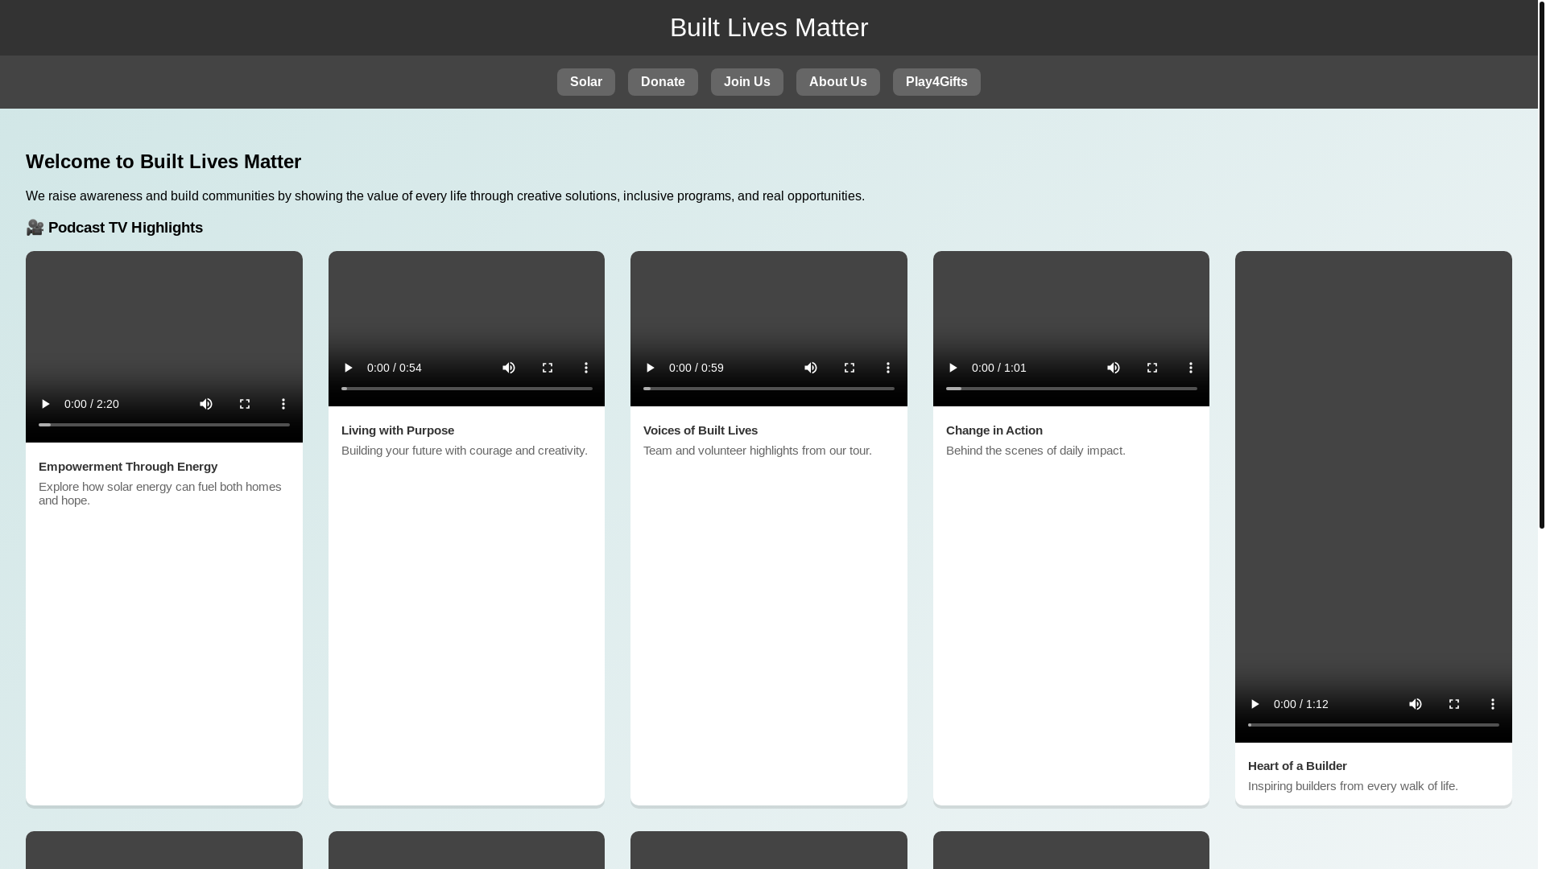Click the Empowerment Through Energy title

pyautogui.click(x=128, y=467)
